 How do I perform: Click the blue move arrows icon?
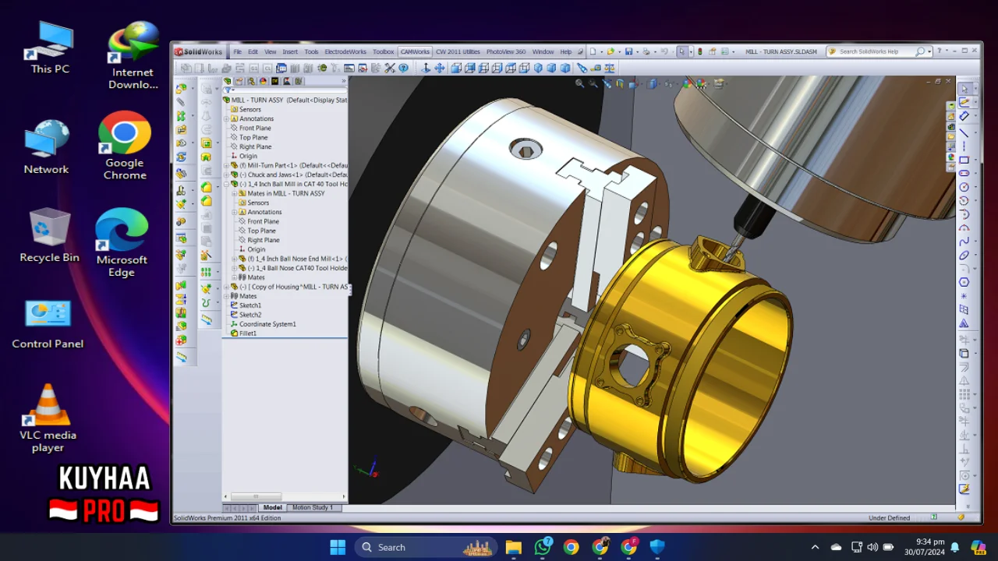440,68
